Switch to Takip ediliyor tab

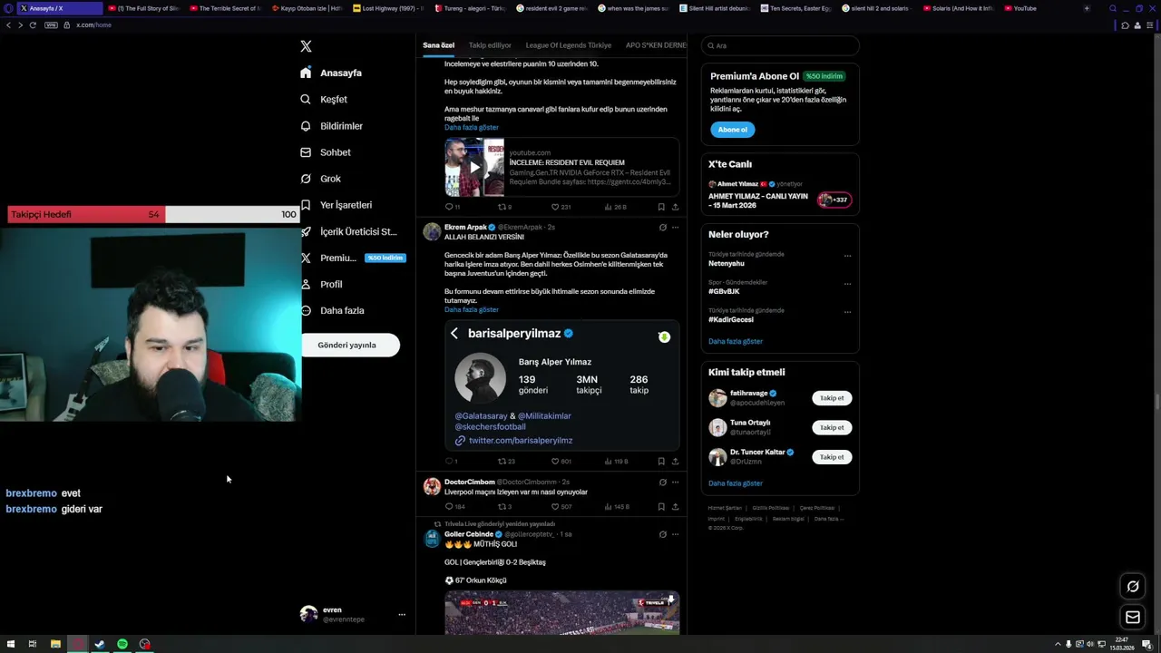[x=490, y=45]
